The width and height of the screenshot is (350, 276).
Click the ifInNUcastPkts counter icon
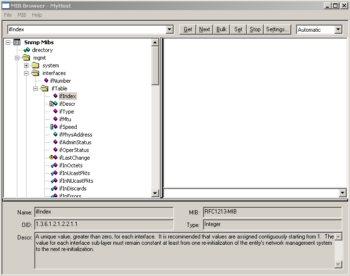point(54,181)
